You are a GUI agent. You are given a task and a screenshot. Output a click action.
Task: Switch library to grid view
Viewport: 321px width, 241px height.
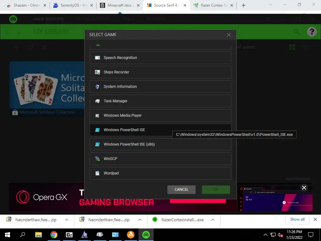(292, 47)
